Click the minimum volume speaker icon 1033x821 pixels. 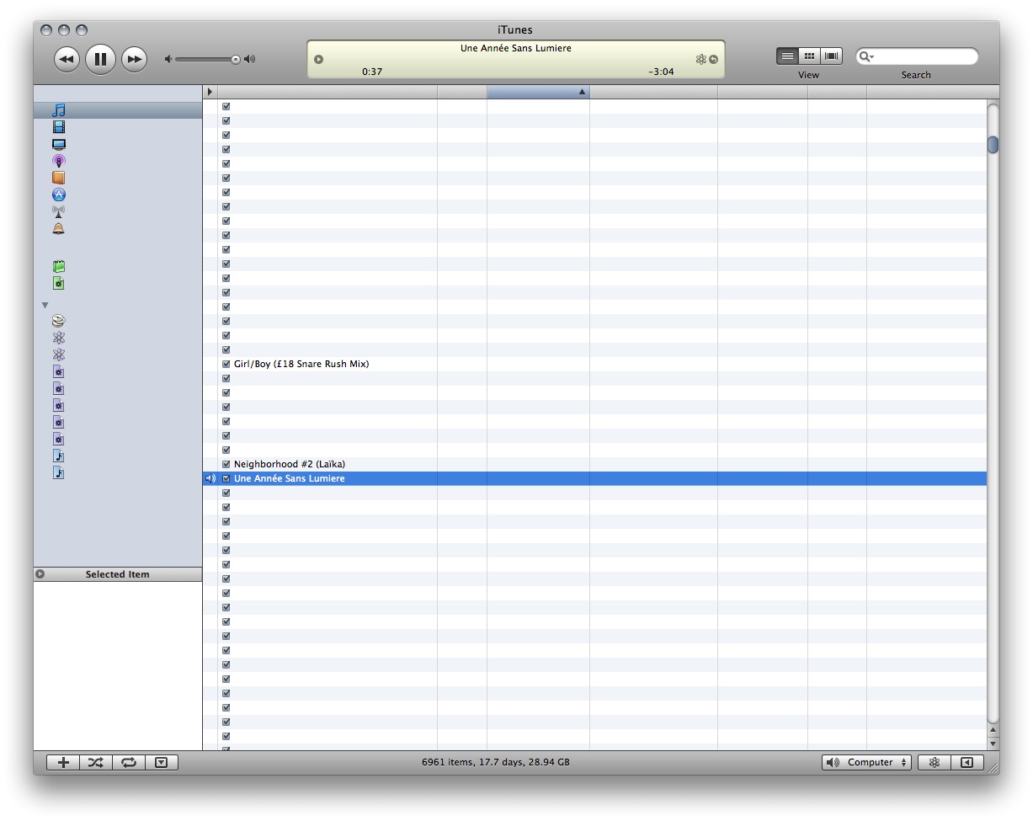coord(168,59)
